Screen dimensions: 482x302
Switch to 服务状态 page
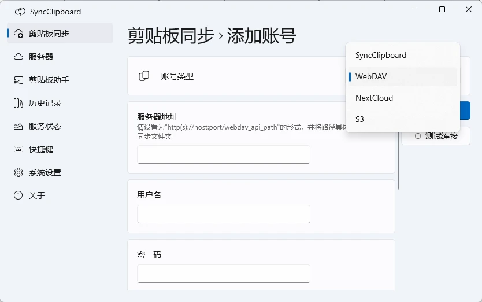[x=60, y=126]
